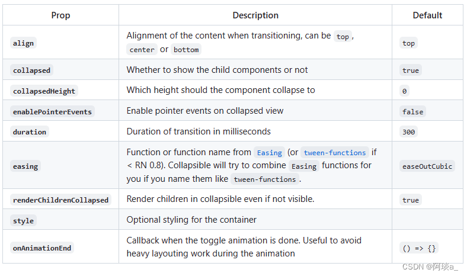The width and height of the screenshot is (467, 276).
Task: Click the Default column header
Action: tap(427, 15)
